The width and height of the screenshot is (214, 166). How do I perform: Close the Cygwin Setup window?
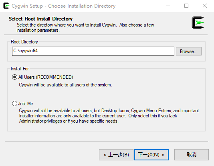point(205,6)
